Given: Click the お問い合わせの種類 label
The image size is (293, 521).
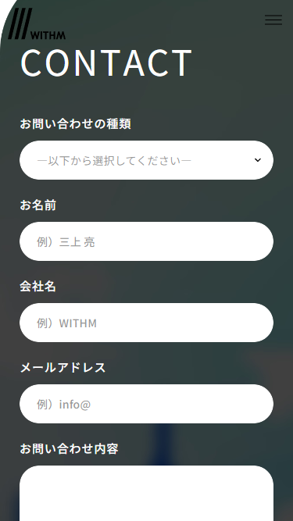Looking at the screenshot, I should [76, 124].
